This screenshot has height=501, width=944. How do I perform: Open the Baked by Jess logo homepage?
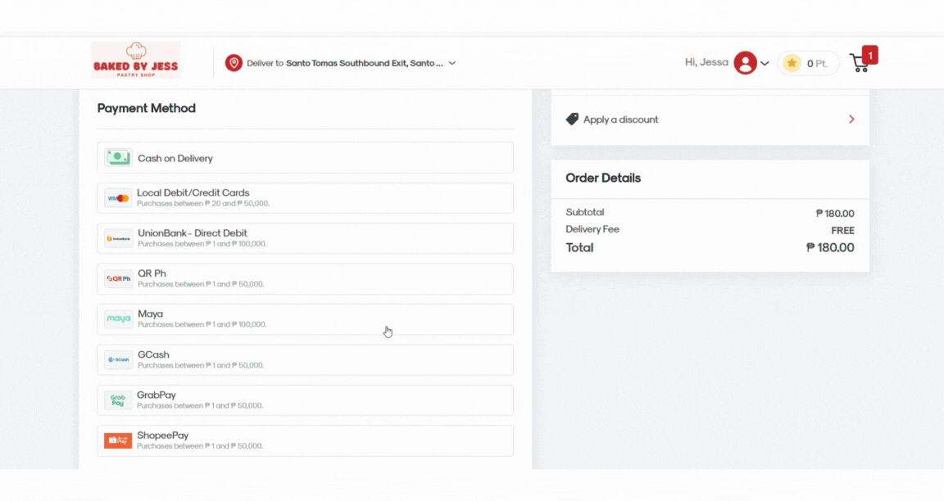coord(136,60)
